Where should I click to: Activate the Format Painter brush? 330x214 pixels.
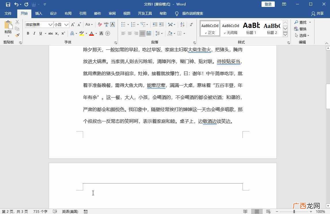(17, 35)
